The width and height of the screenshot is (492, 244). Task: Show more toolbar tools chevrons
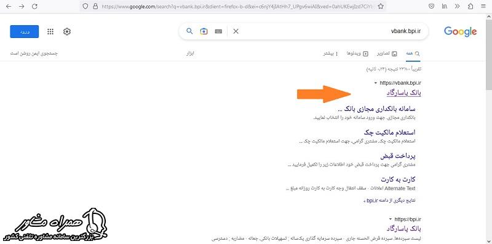click(457, 6)
